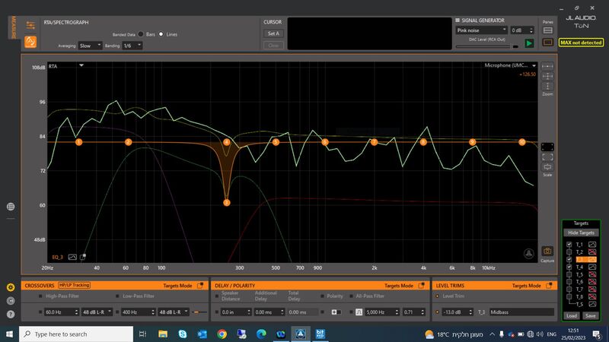The width and height of the screenshot is (609, 342).
Task: Pop out the Delay / Polarity panel icon
Action: coord(421,286)
